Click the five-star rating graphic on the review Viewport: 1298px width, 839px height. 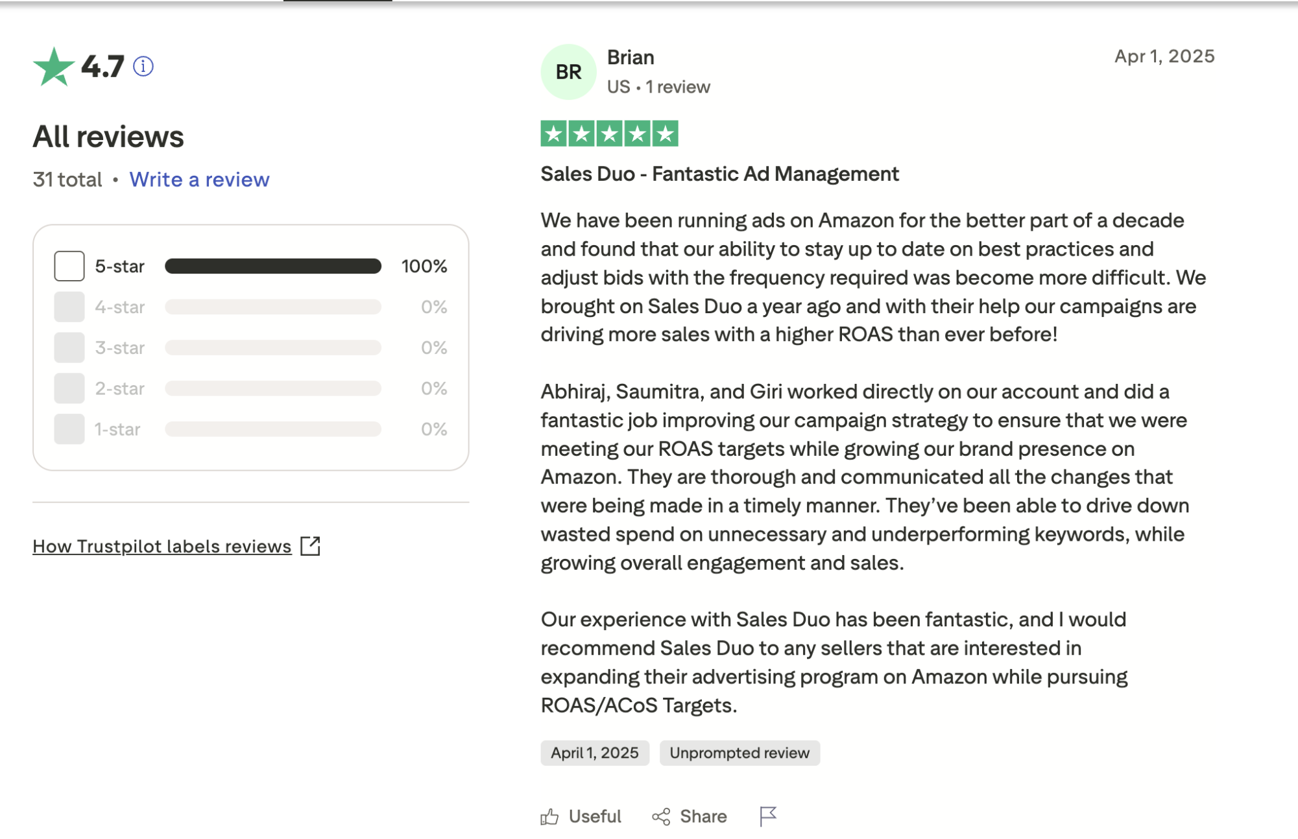[609, 134]
